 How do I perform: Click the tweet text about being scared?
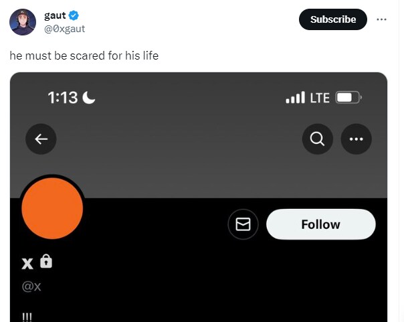(x=84, y=56)
